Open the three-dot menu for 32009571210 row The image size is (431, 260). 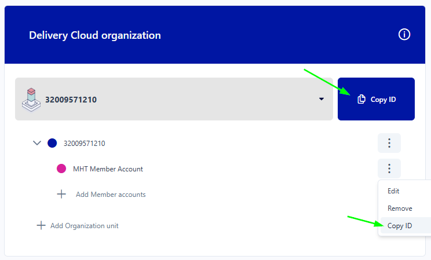tap(389, 143)
